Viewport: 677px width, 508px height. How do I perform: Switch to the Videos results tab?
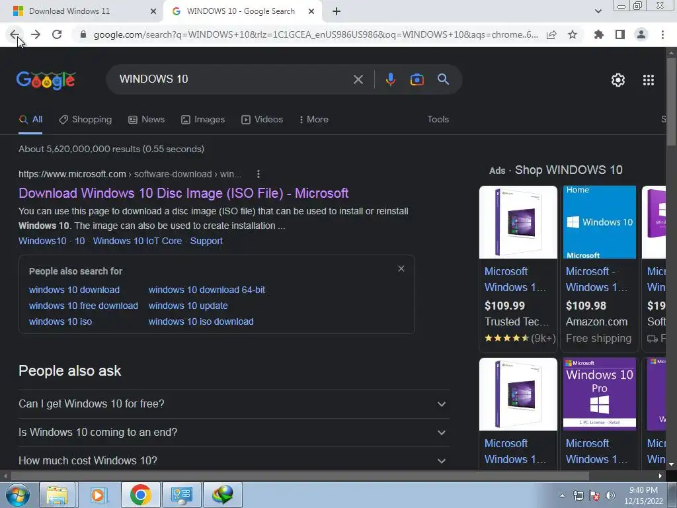point(262,120)
